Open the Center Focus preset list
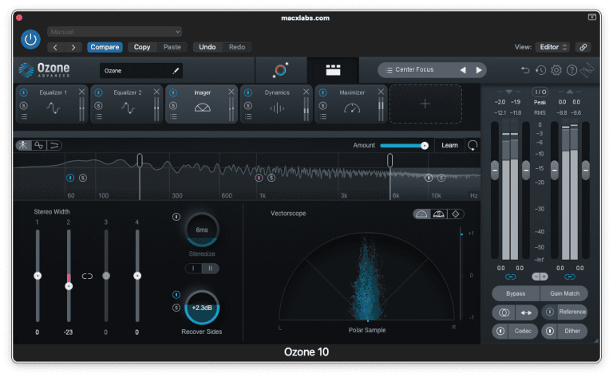Image resolution: width=613 pixels, height=377 pixels. (x=414, y=69)
